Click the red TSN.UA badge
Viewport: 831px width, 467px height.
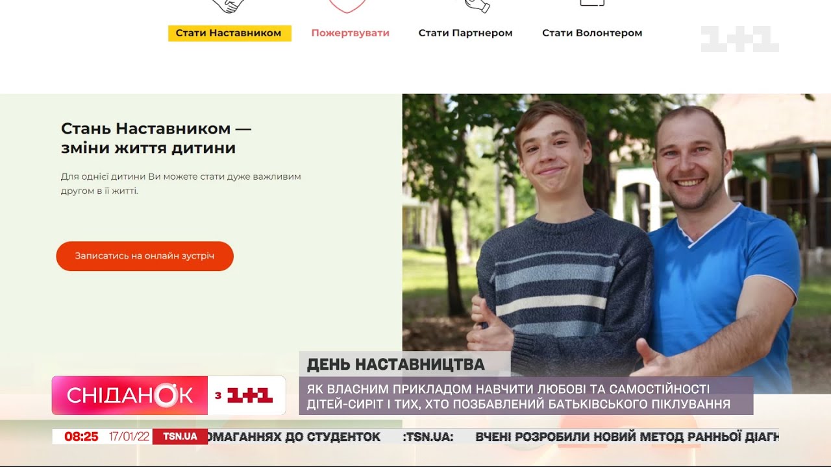click(x=180, y=437)
